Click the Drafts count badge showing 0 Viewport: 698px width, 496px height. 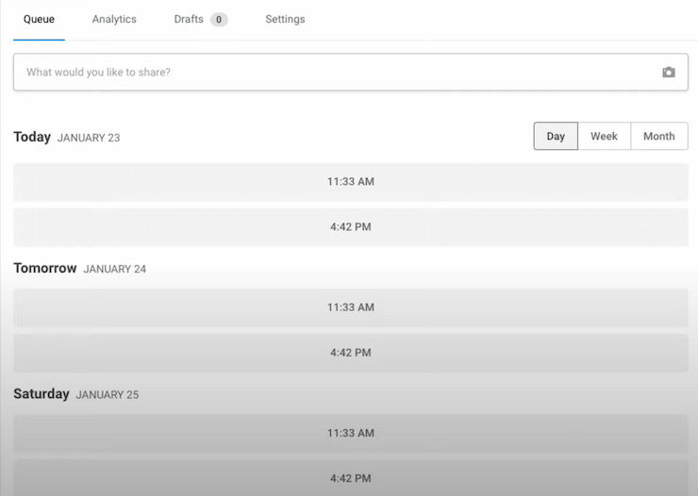[x=219, y=20]
